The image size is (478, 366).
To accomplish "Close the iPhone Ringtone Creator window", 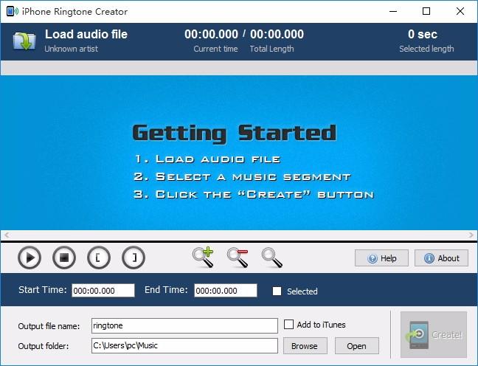I will [x=460, y=12].
